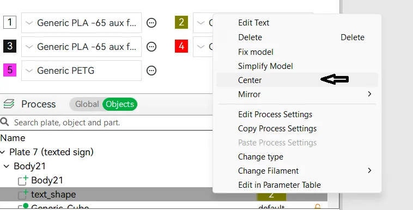Open settings for filament 3 ellipsis icon
The width and height of the screenshot is (413, 210).
(151, 47)
